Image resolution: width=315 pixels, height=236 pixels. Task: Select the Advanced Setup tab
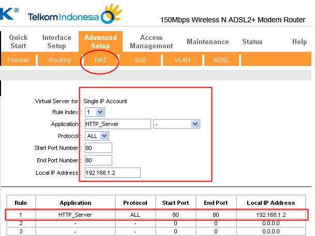[x=100, y=41]
